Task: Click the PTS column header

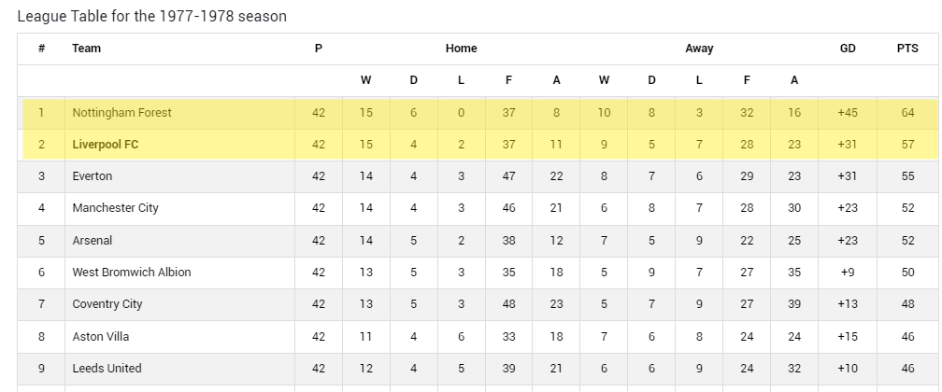Action: [907, 49]
